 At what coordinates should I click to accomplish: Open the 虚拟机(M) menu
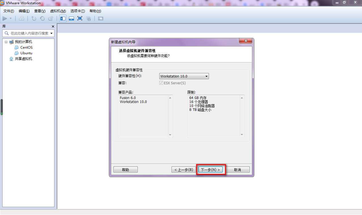coord(58,11)
